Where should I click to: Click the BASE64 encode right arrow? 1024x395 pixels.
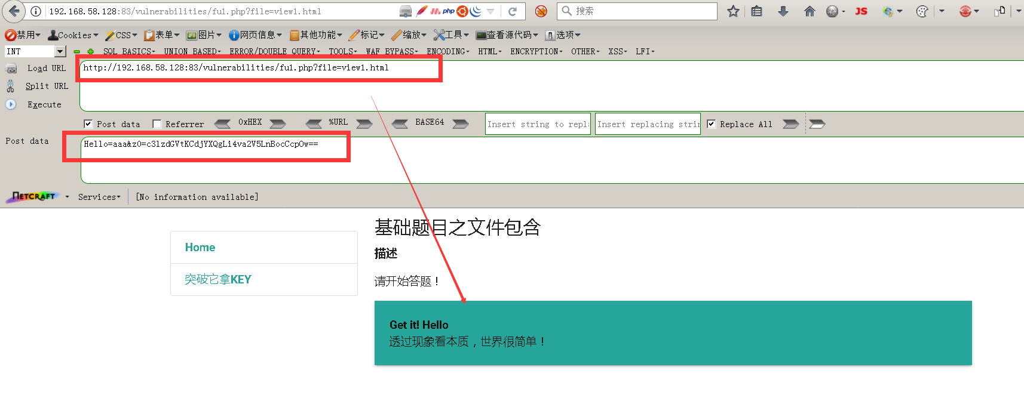tap(461, 124)
